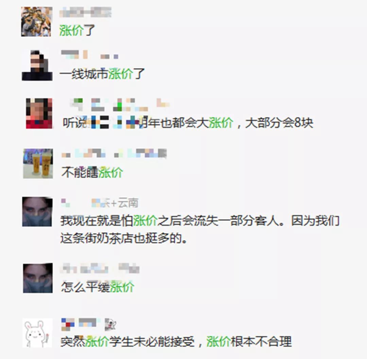
Task: Open the red-shirt pixelated avatar
Action: tap(39, 113)
